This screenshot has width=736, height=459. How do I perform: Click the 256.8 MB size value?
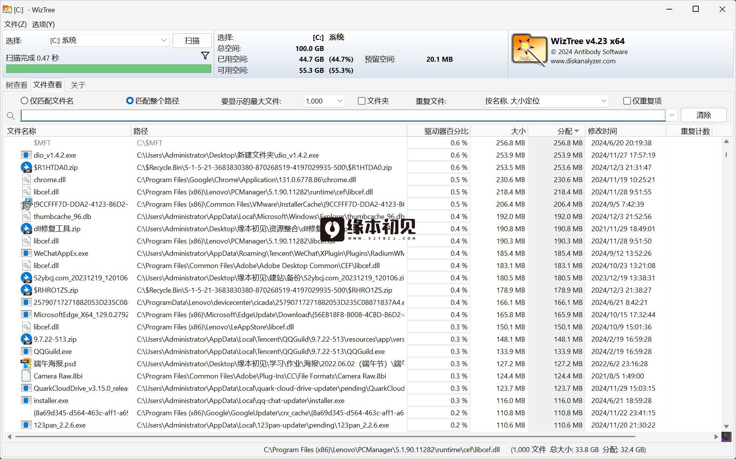coord(510,143)
